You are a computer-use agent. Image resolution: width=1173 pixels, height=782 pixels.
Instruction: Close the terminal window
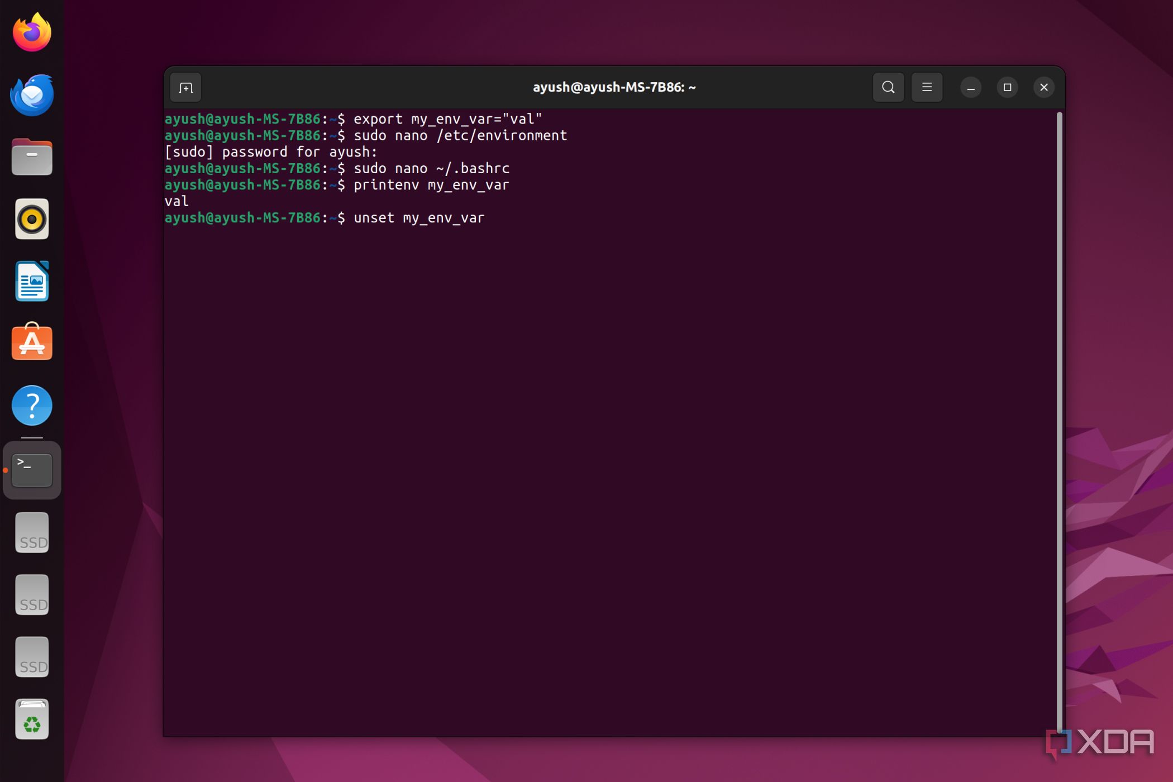pyautogui.click(x=1043, y=87)
